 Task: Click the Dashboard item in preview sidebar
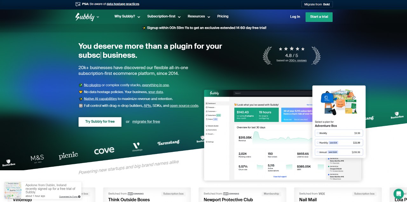(x=210, y=104)
